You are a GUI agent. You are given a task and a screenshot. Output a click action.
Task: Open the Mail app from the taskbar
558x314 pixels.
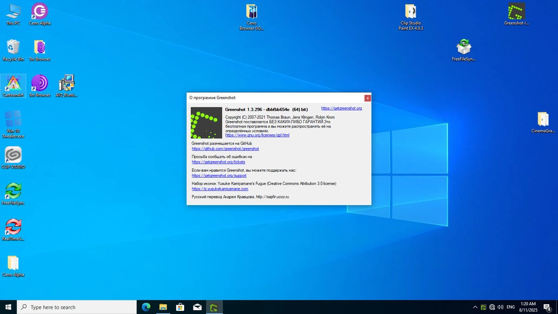coord(197,307)
